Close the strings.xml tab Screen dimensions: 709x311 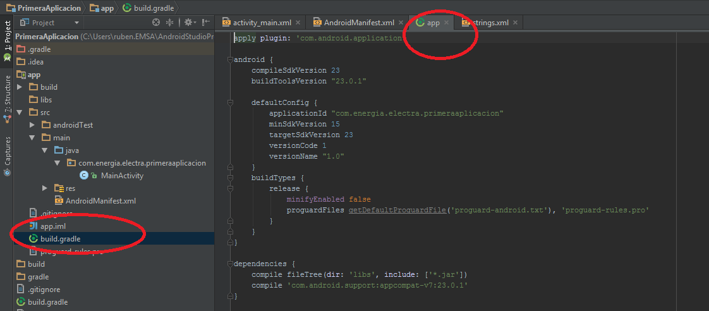pyautogui.click(x=515, y=22)
